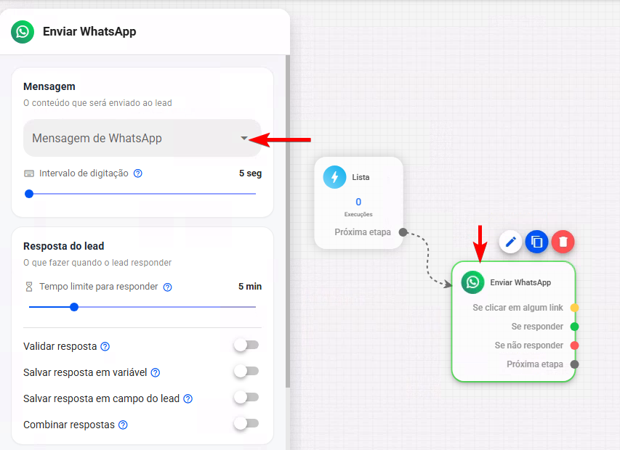Viewport: 620px width, 450px height.
Task: Click help icon next to Tempo limite para responder
Action: [x=168, y=287]
